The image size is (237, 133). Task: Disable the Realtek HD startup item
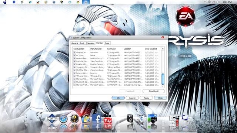click(x=74, y=64)
